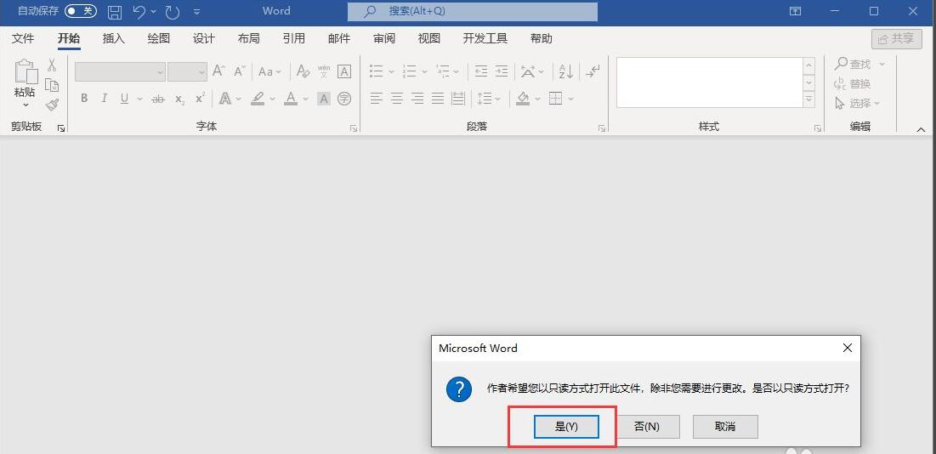The image size is (936, 454).
Task: Click the Undo arrow icon
Action: 139,11
